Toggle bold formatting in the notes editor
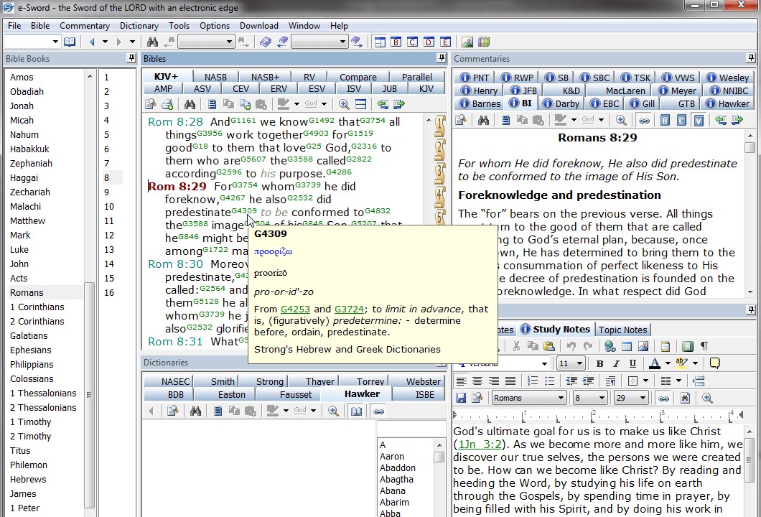This screenshot has height=517, width=761. 600,363
